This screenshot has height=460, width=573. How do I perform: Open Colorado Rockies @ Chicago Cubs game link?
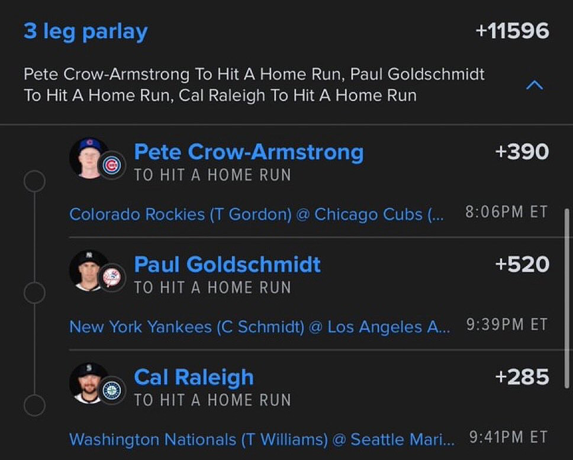(256, 214)
